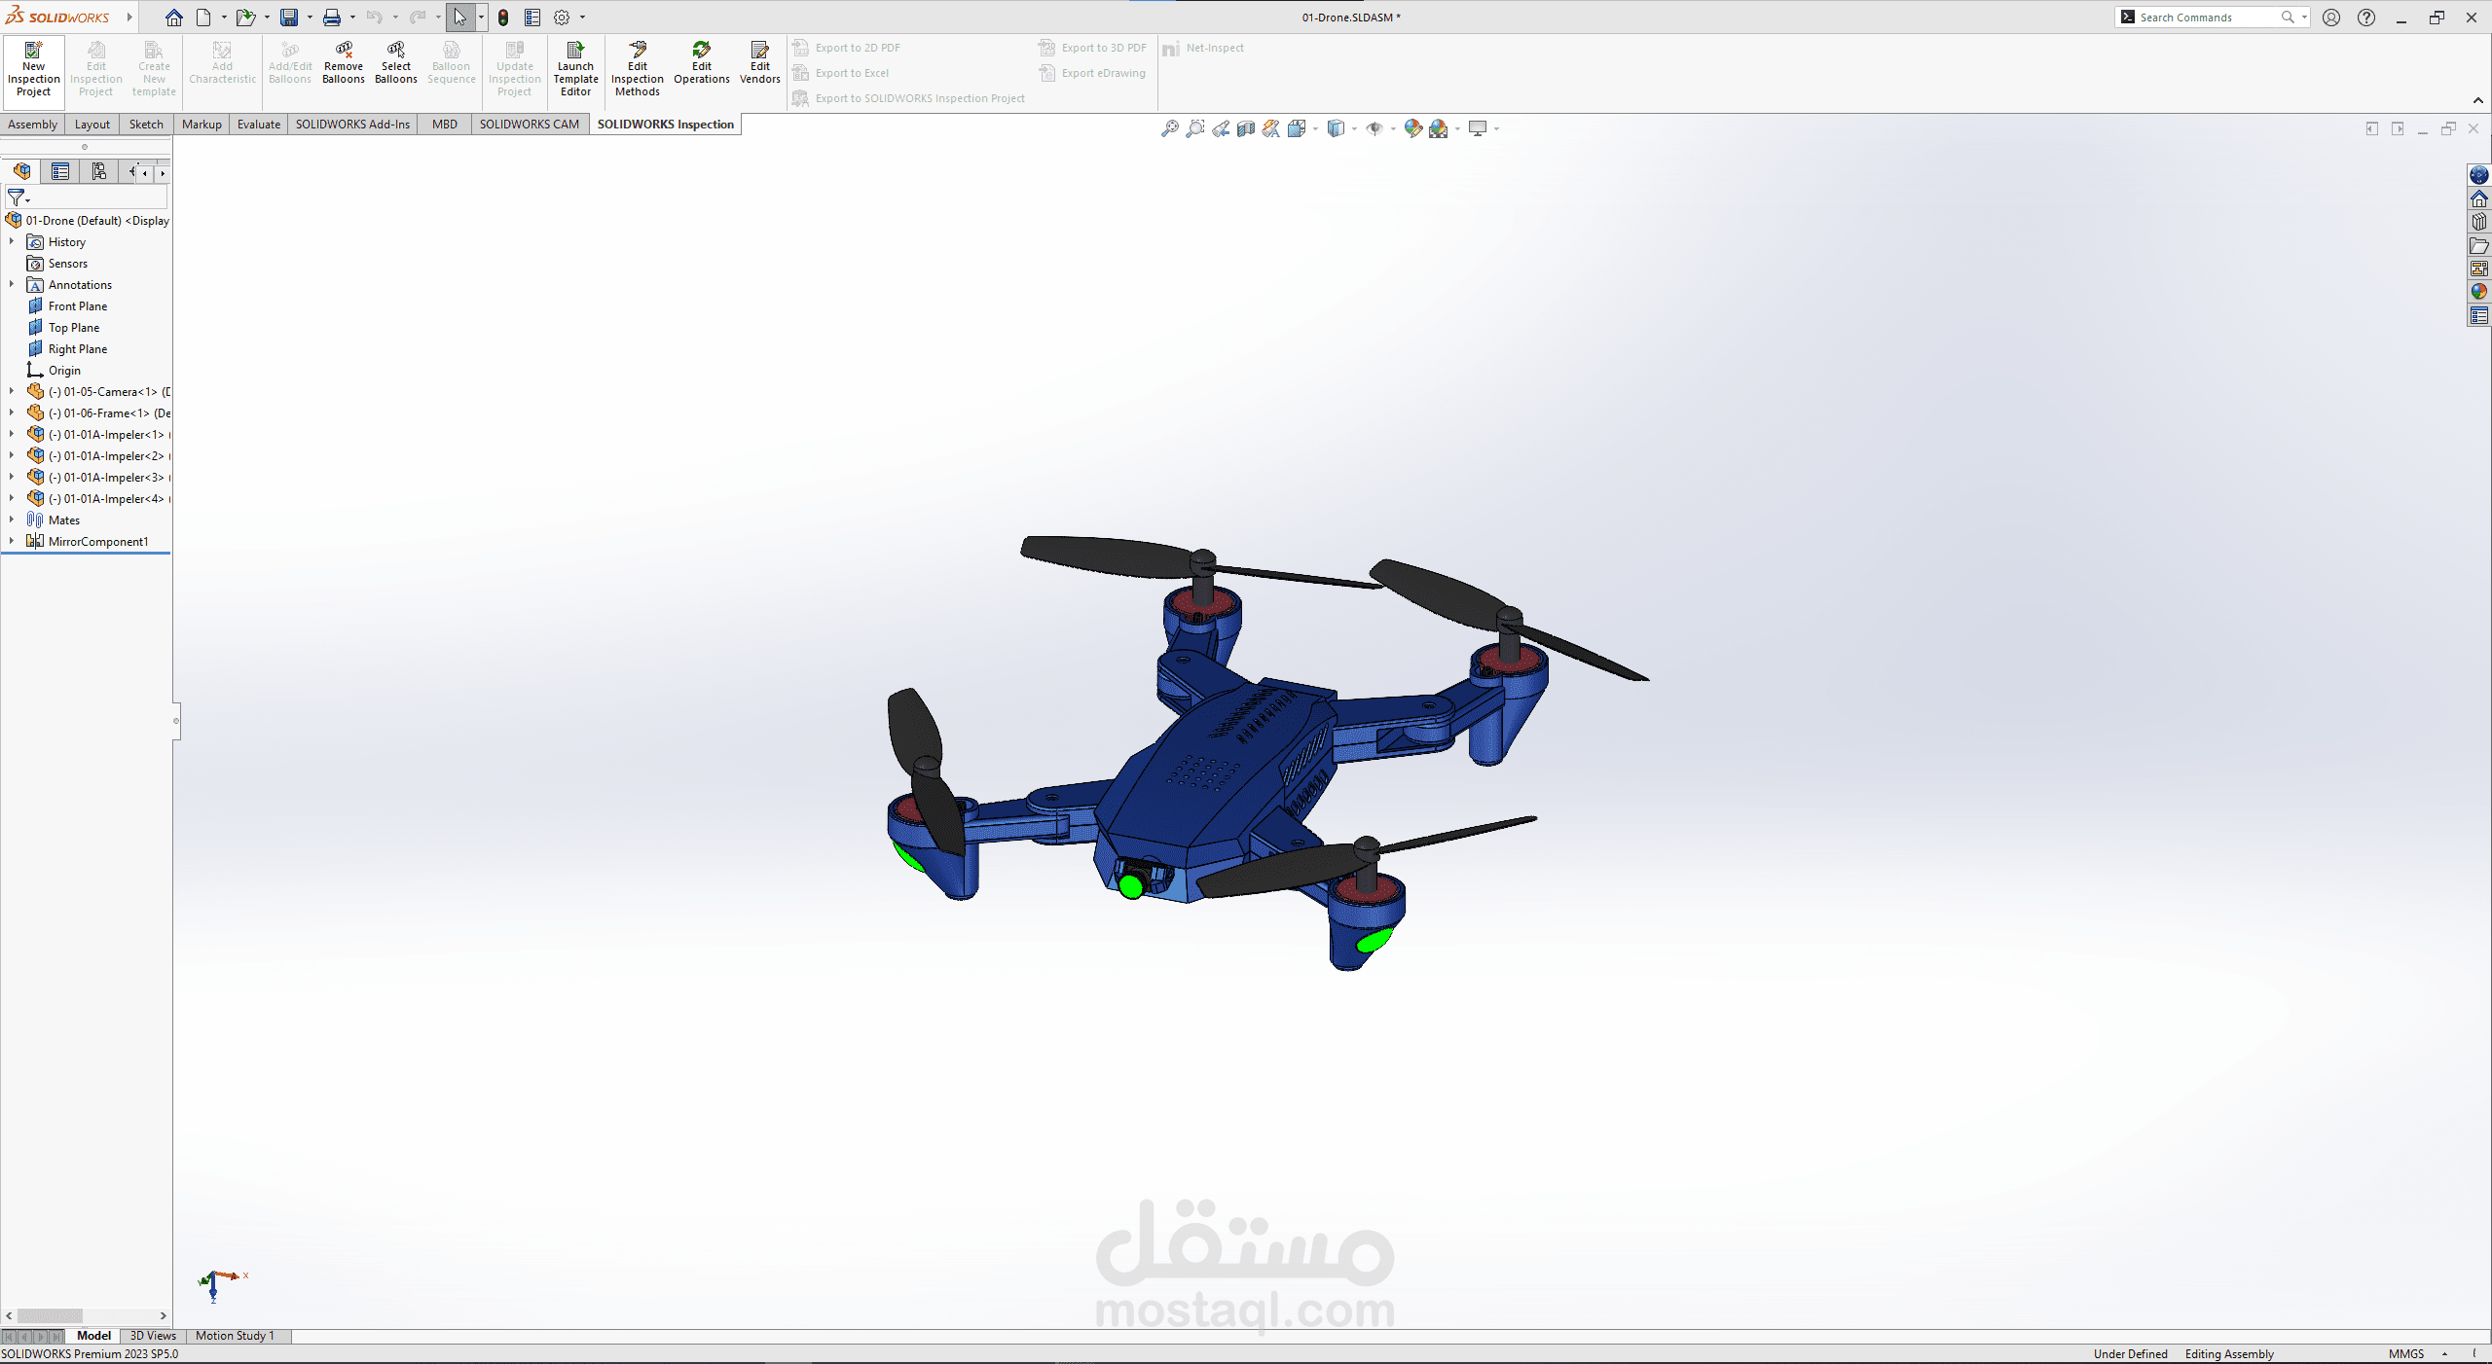Expand the 01-05-Camera<1> component
Screen dimensions: 2492x1364
click(x=12, y=391)
